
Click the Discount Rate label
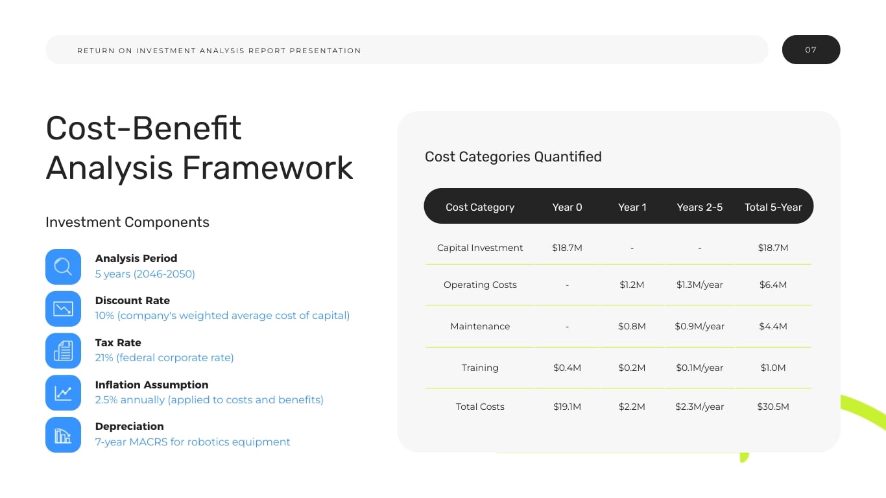(132, 300)
